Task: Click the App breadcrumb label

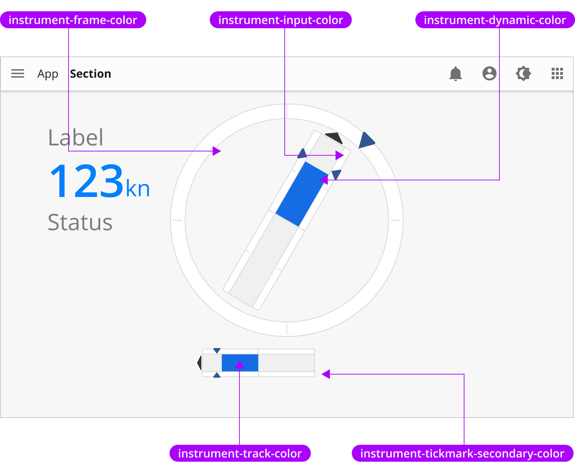Action: click(48, 74)
